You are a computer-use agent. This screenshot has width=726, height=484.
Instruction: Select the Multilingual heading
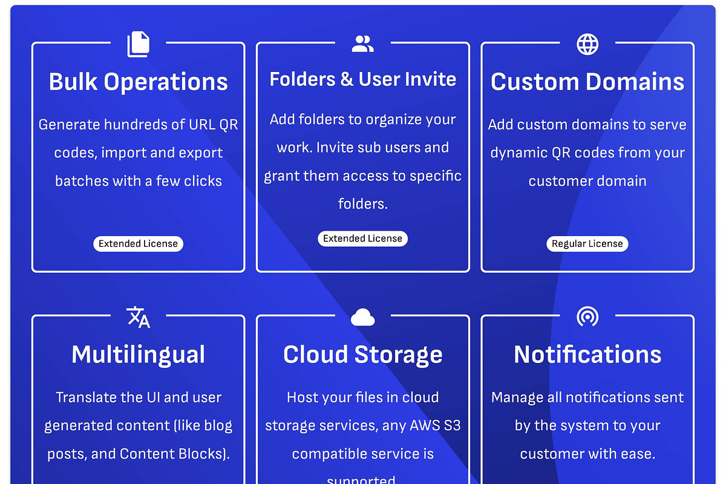point(138,355)
